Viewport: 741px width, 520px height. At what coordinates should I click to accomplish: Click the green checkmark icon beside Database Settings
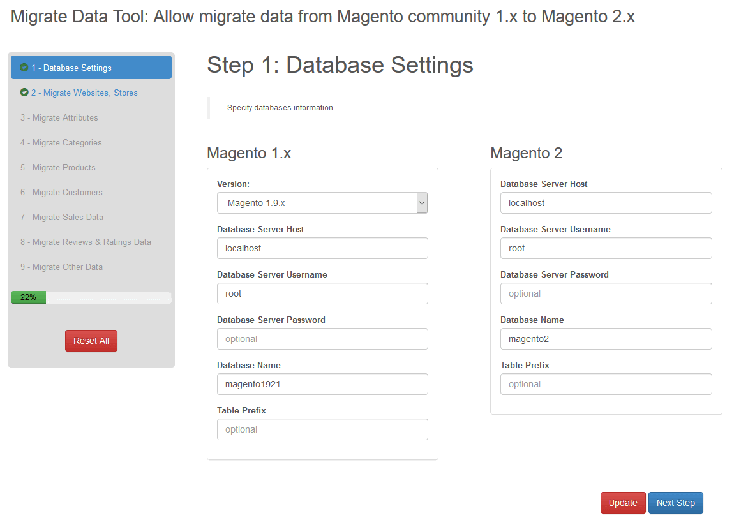pyautogui.click(x=24, y=68)
